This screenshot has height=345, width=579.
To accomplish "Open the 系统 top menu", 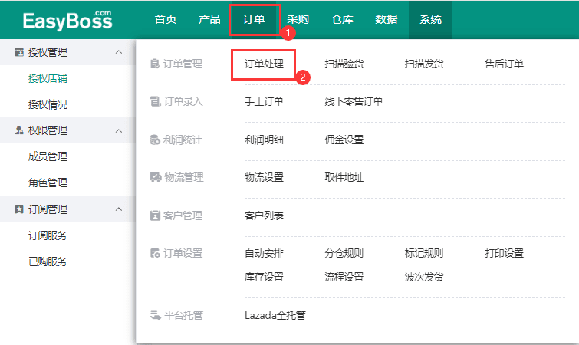I will click(x=430, y=20).
